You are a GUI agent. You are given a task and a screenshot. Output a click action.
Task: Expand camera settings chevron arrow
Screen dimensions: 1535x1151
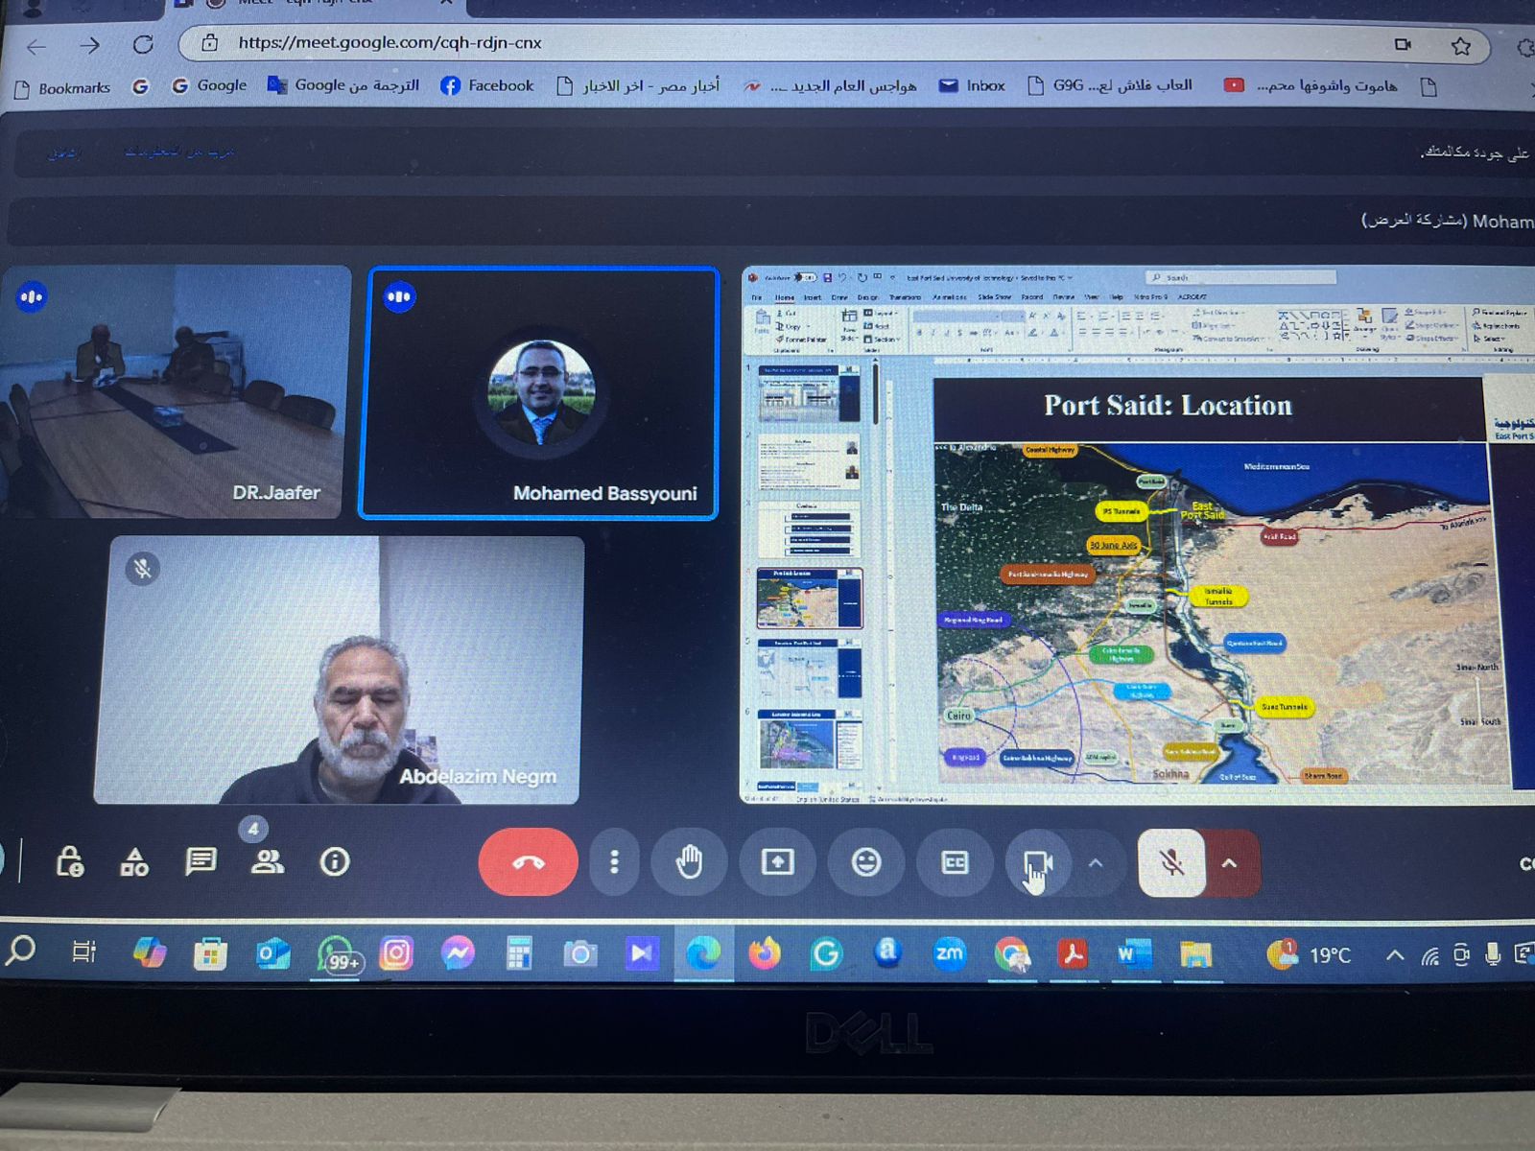pos(1096,863)
